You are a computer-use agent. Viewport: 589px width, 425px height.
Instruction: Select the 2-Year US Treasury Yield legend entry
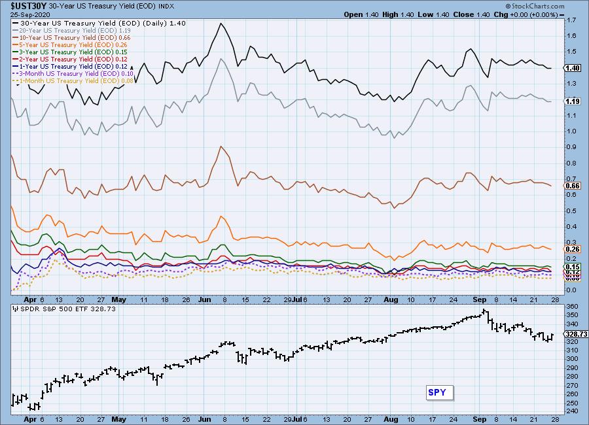click(70, 59)
